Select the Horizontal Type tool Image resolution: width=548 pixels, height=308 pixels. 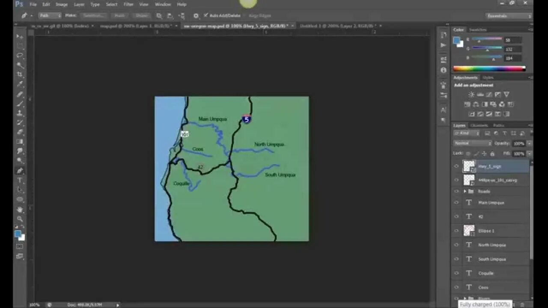pyautogui.click(x=20, y=180)
